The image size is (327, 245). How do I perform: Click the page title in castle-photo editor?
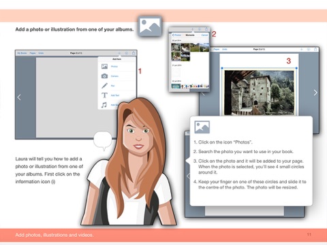tap(259, 49)
